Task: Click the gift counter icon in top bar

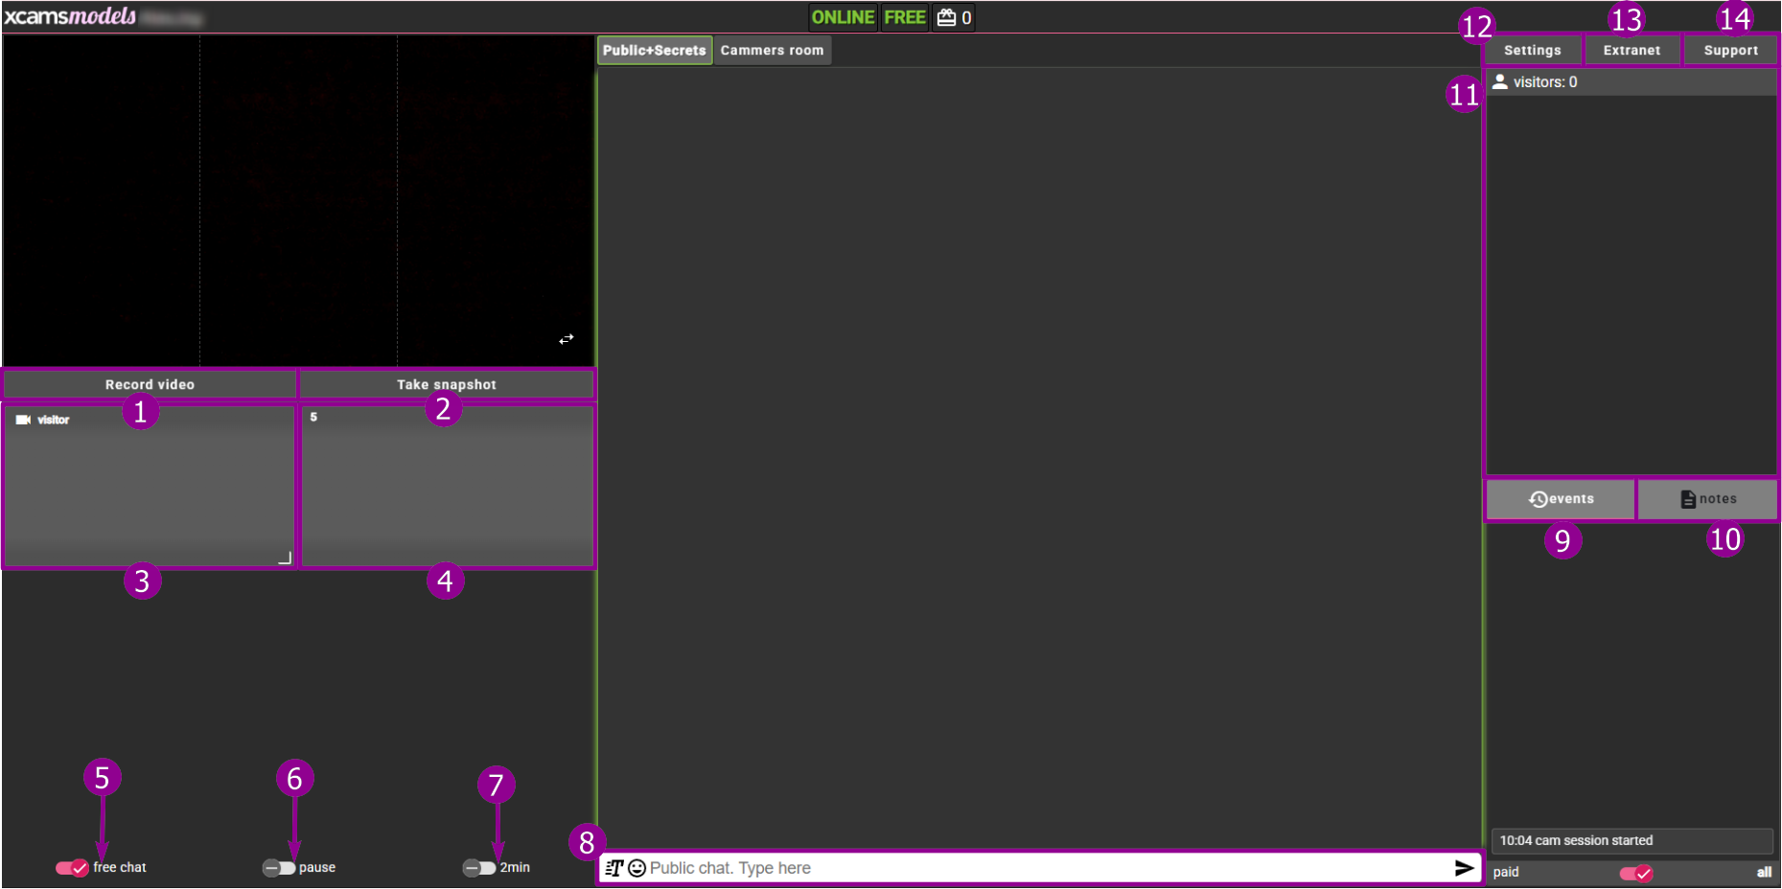Action: 947,17
